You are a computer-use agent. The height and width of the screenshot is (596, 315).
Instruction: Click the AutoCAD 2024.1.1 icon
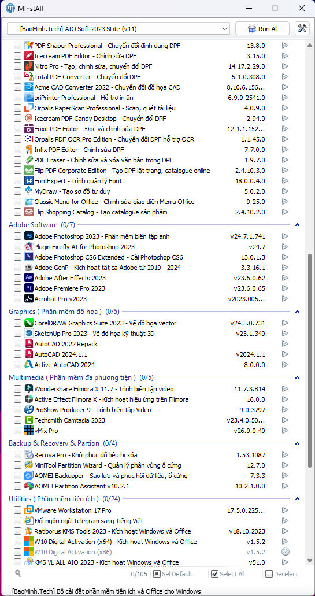pos(29,354)
